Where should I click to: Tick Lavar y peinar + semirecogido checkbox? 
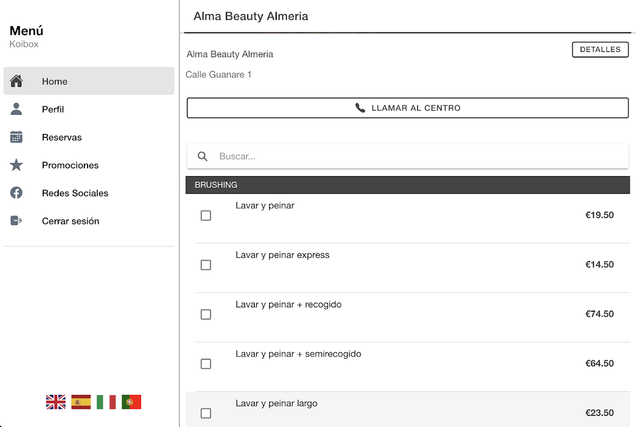pyautogui.click(x=206, y=363)
